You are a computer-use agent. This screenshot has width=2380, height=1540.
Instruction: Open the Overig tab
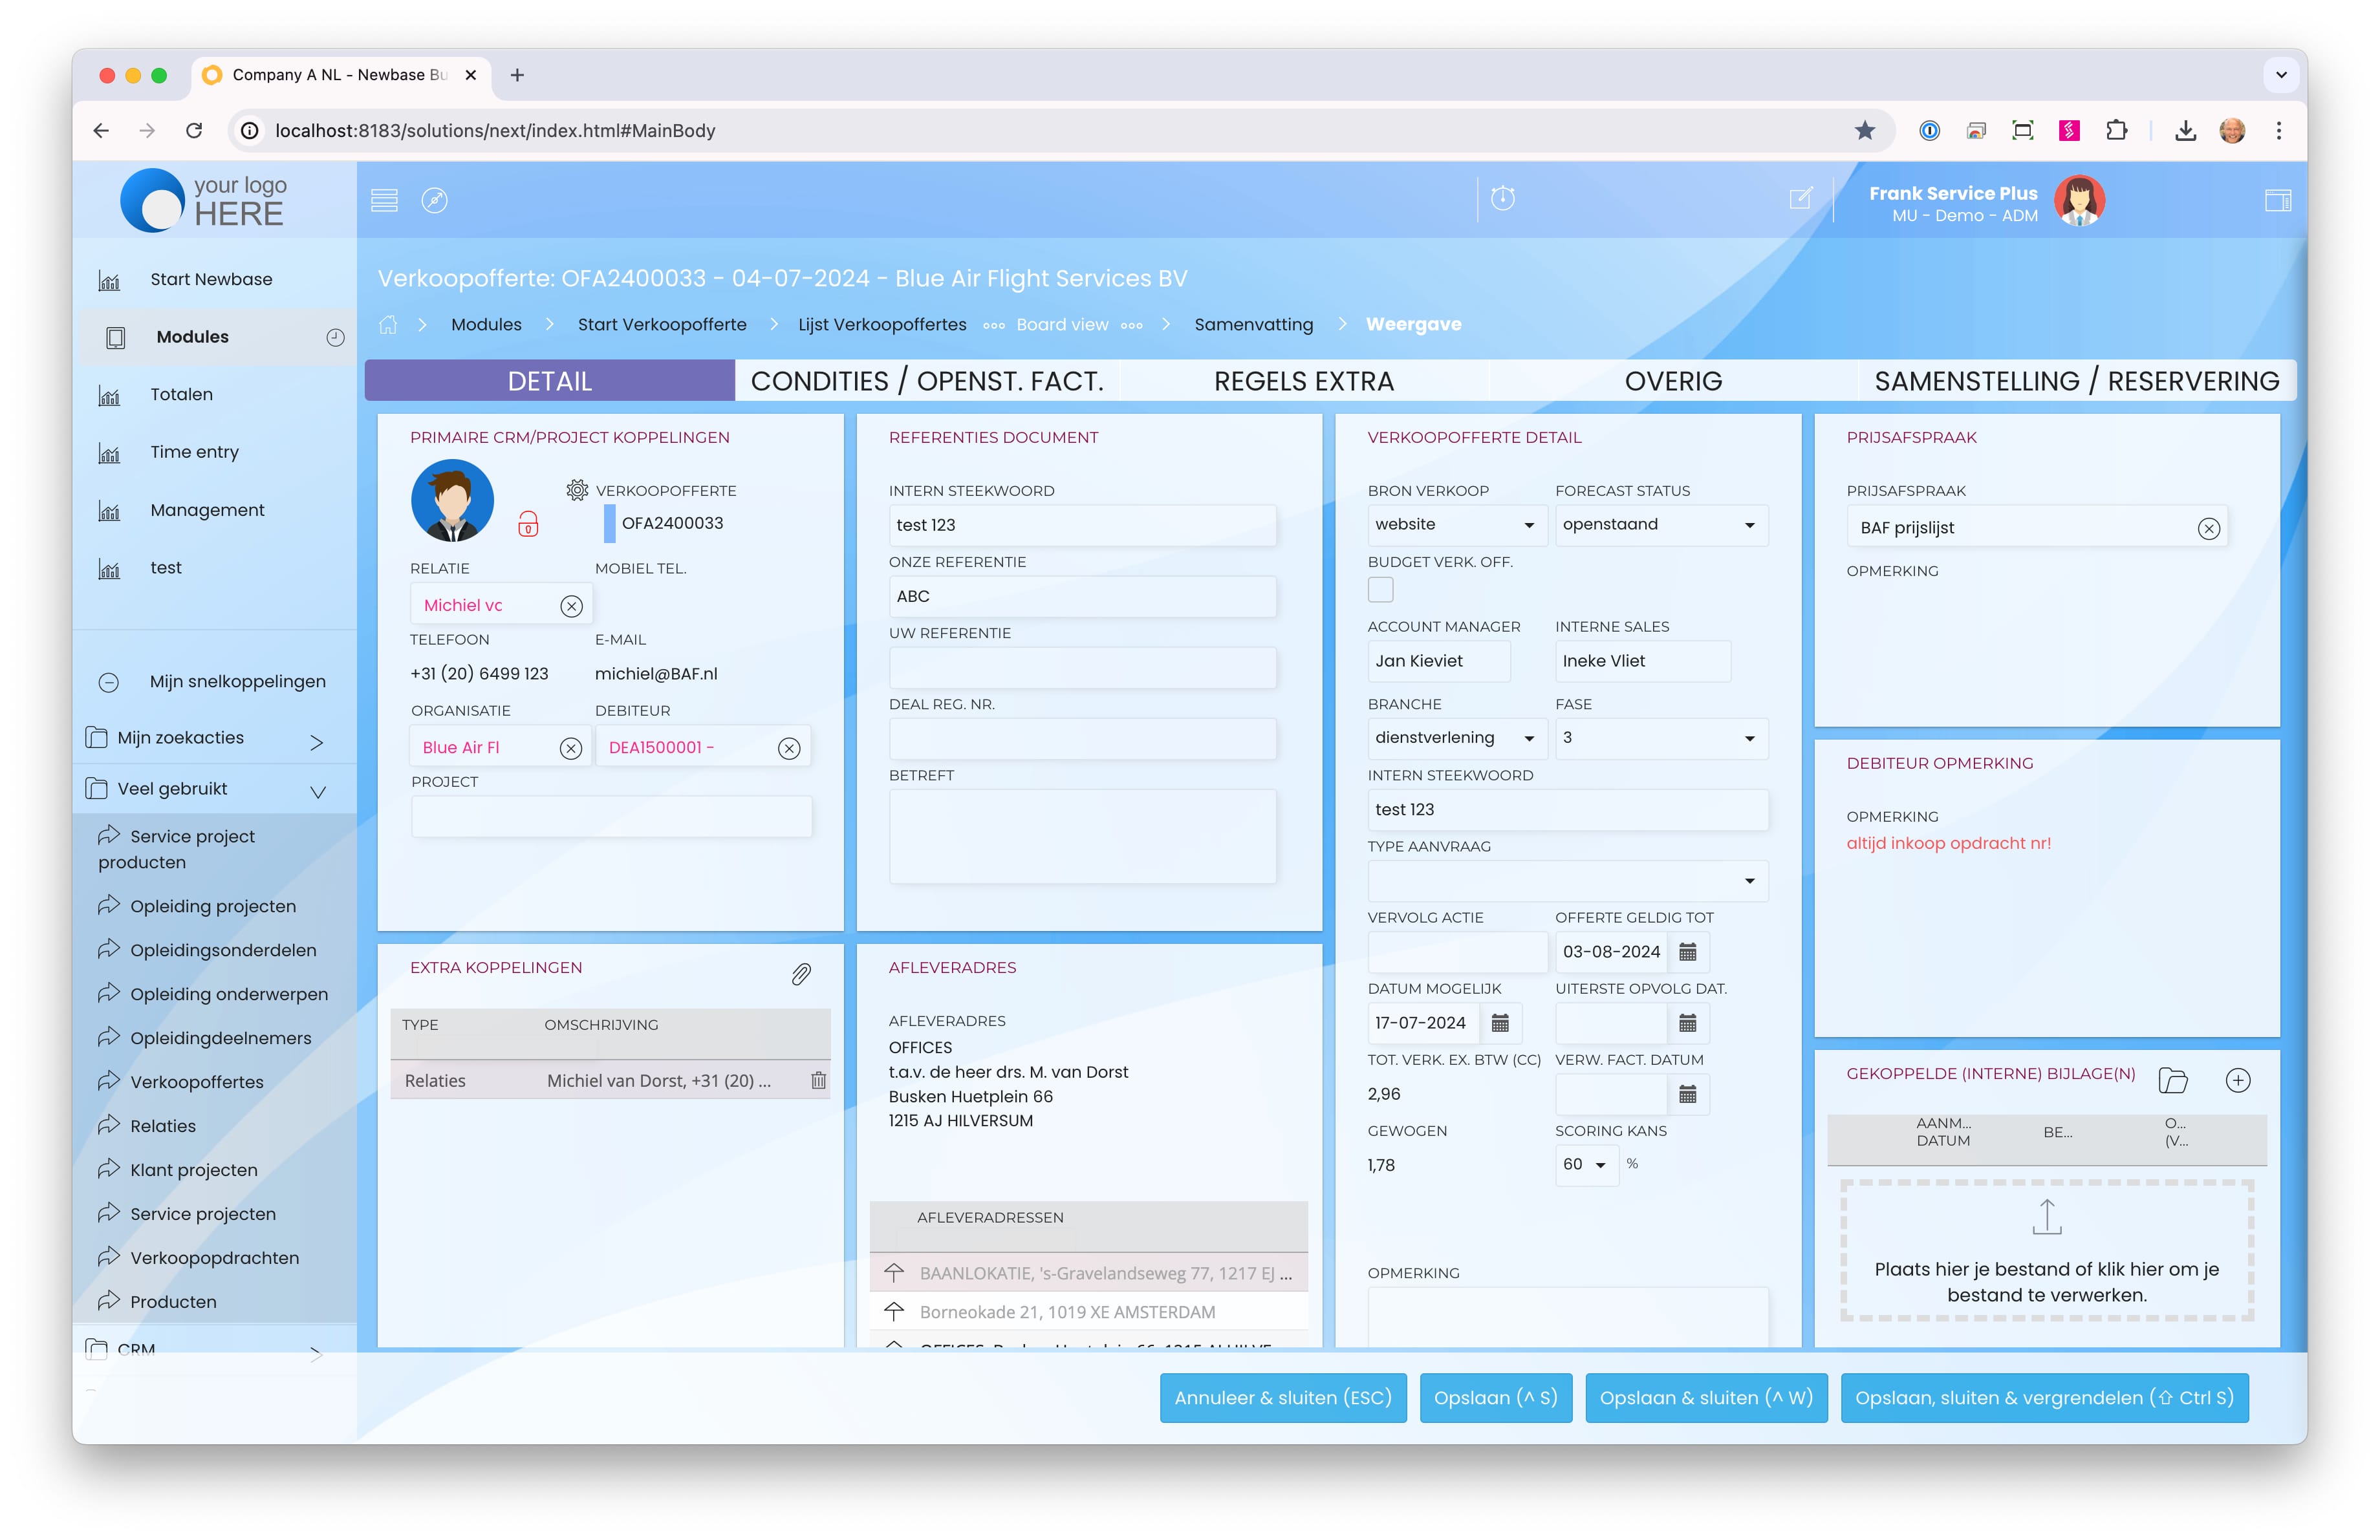point(1673,381)
